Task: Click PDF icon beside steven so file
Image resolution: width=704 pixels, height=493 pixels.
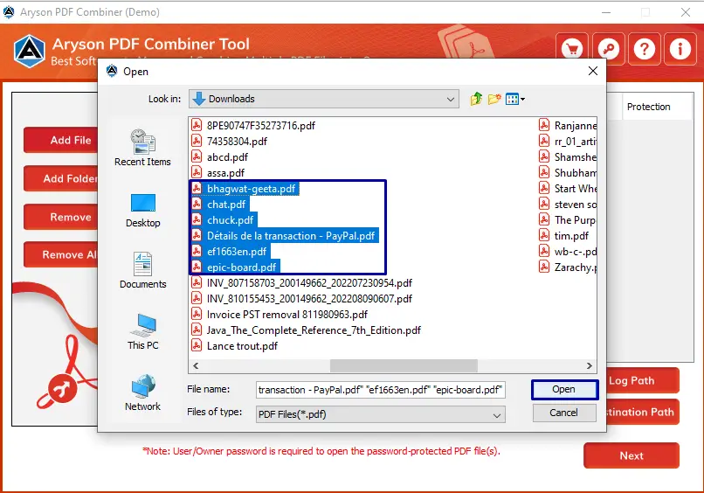Action: [x=544, y=204]
